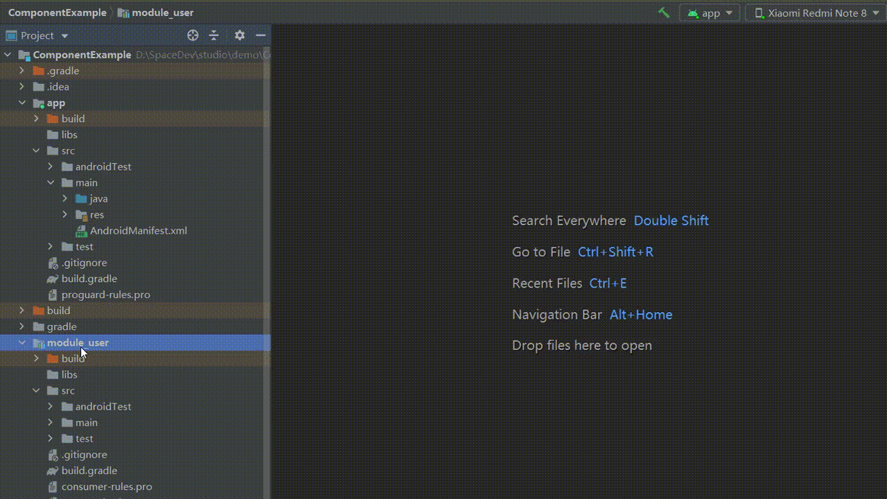Select consumer-rules.pro text in tree
This screenshot has width=887, height=499.
[x=107, y=487]
